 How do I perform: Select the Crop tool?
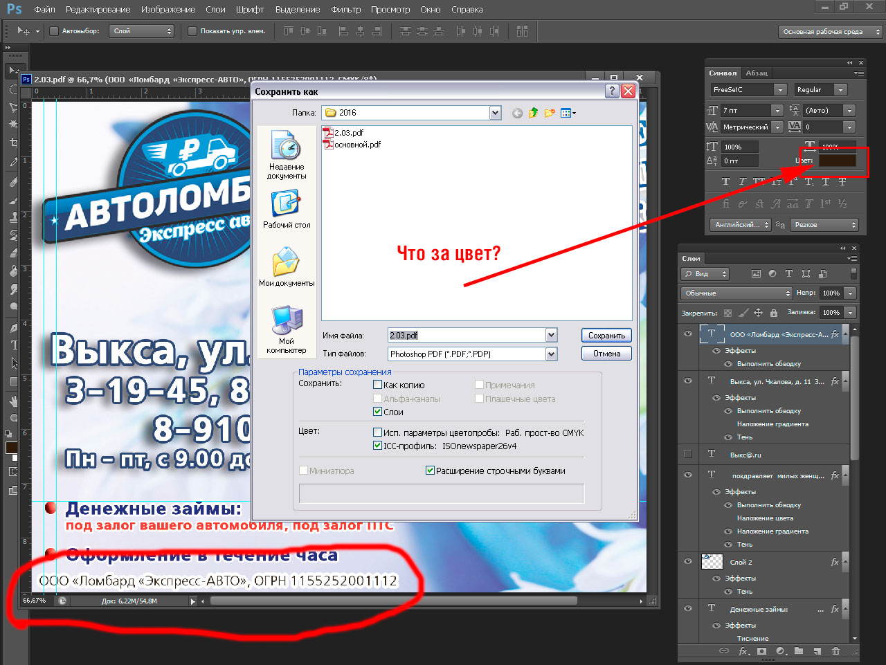tap(14, 143)
